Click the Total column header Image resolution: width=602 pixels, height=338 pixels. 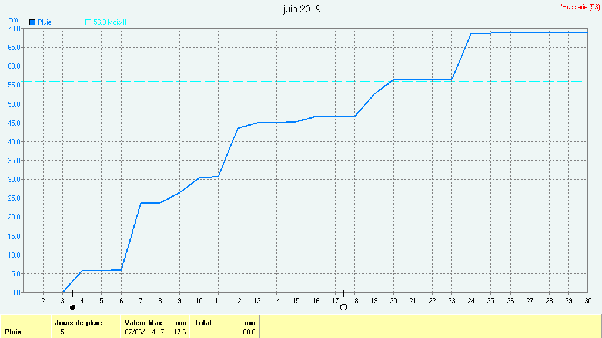pos(203,323)
